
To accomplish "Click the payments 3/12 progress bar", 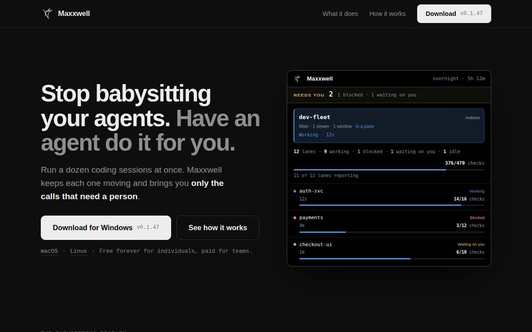I will (392, 232).
